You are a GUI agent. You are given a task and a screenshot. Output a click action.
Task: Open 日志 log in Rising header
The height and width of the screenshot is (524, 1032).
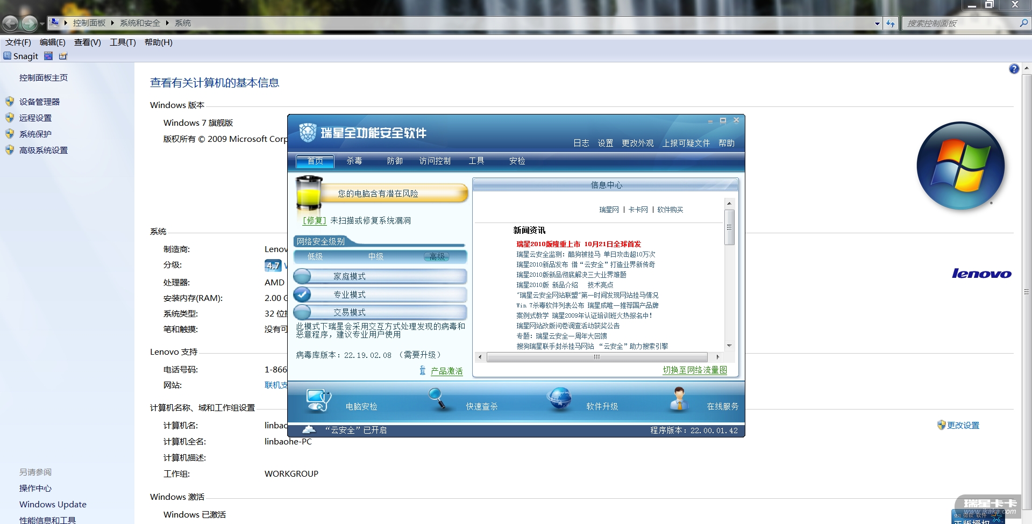click(581, 143)
